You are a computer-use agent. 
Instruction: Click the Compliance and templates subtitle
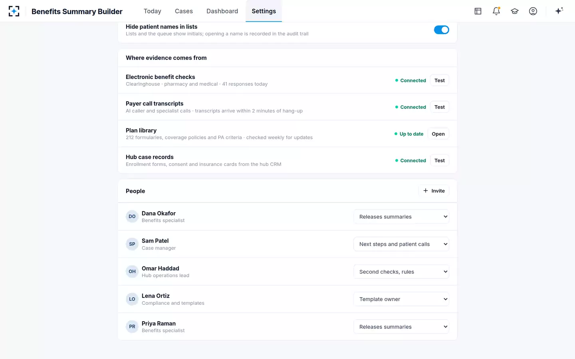coord(173,303)
